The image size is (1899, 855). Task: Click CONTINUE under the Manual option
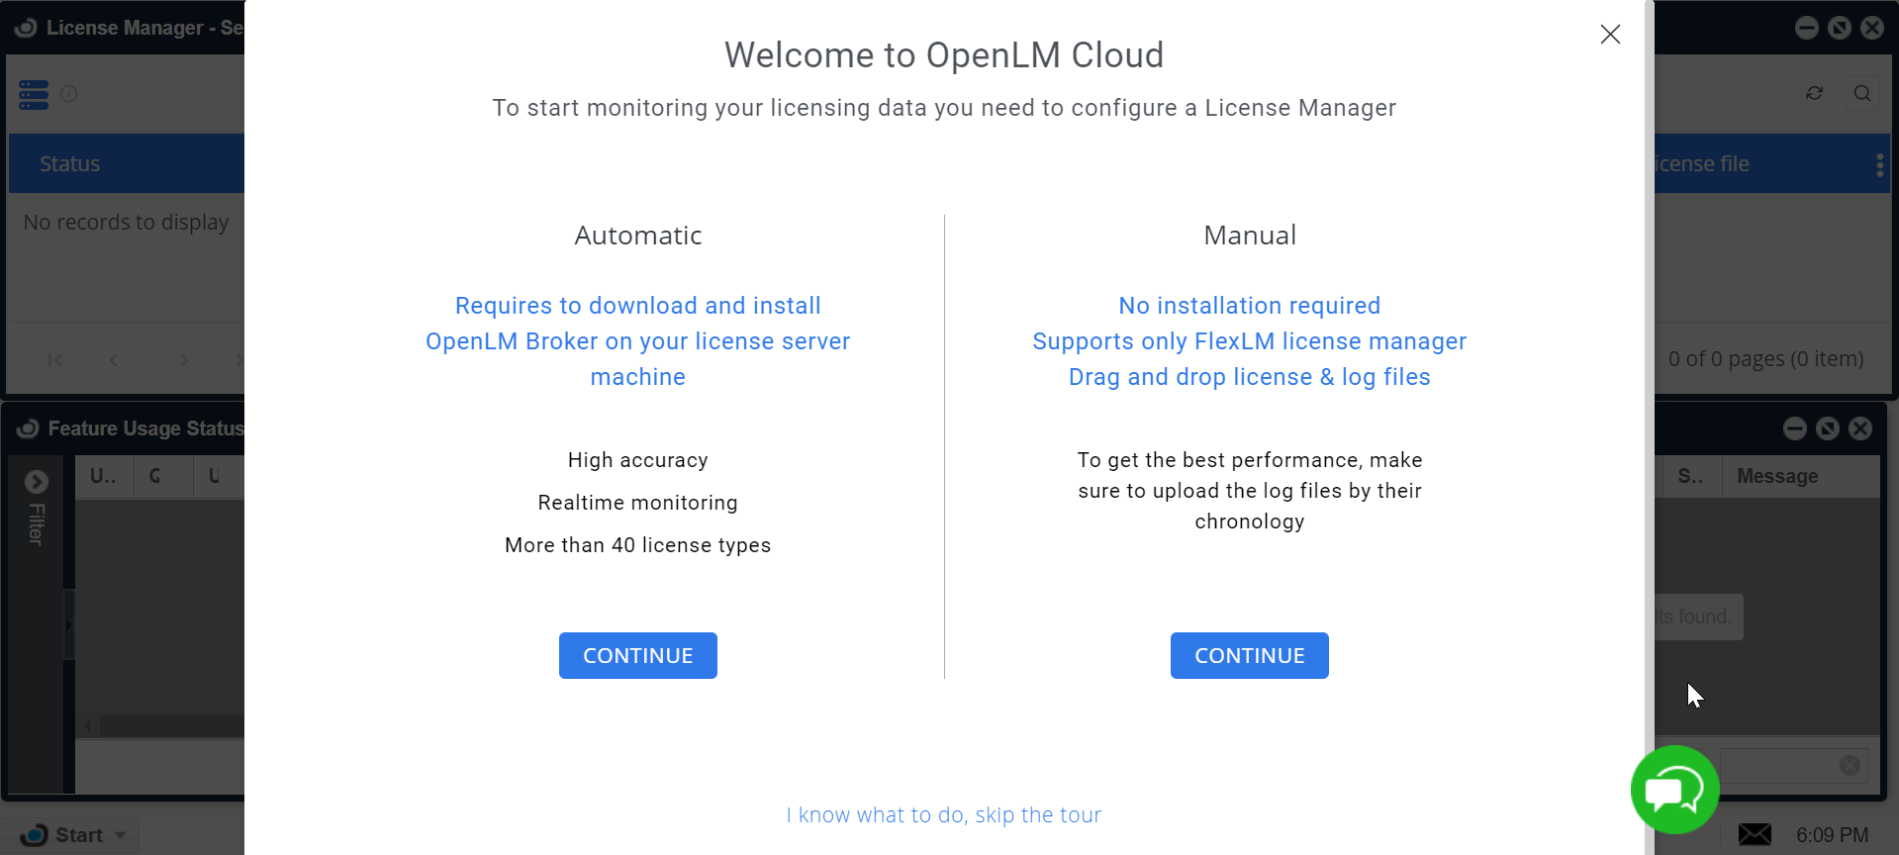1249,655
